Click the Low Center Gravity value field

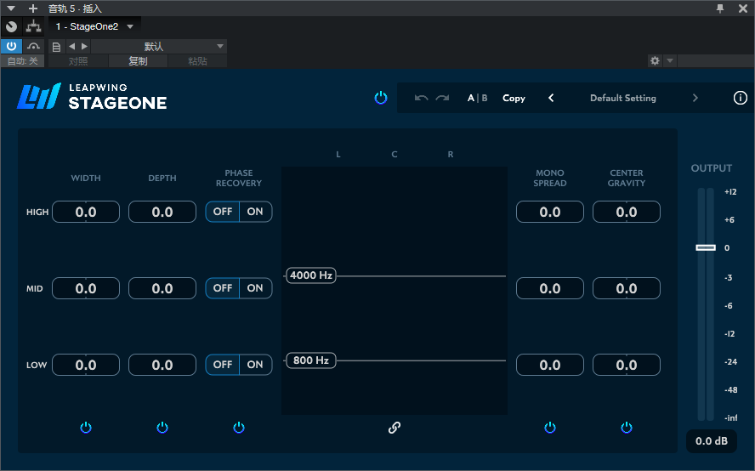627,365
